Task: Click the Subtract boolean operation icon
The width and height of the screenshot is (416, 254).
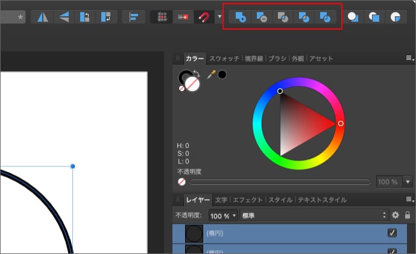Action: 262,17
